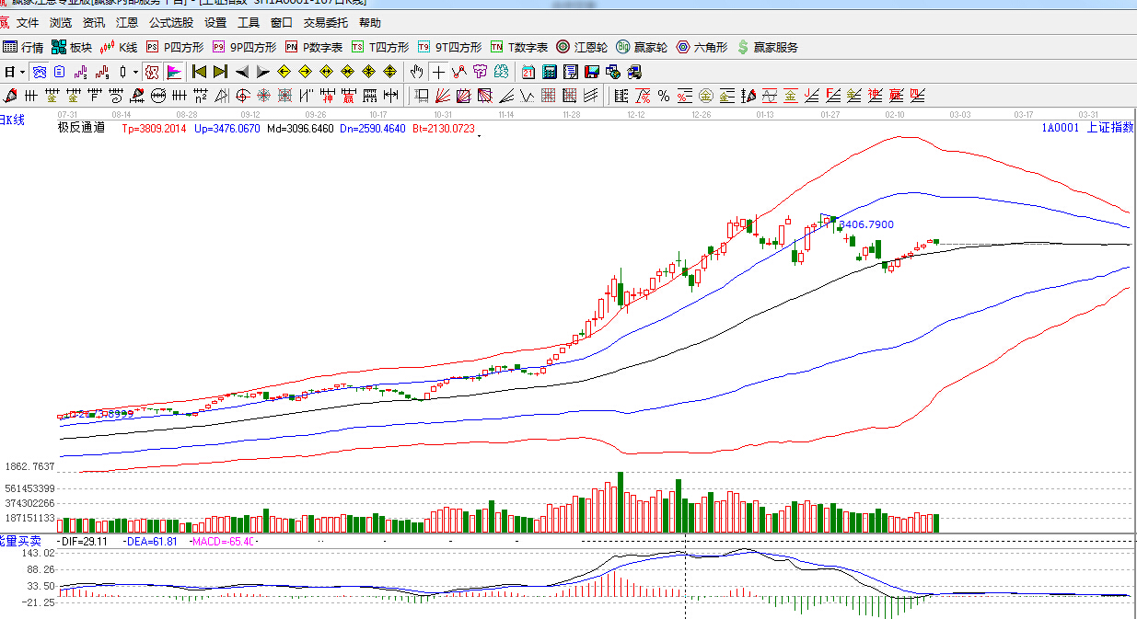Select the hand pan tool

pos(417,72)
